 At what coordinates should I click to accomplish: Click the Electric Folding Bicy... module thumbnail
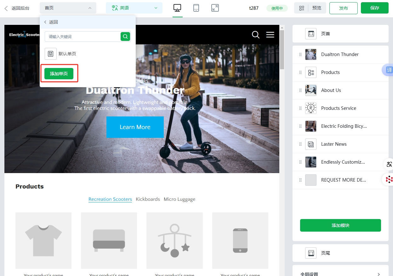tap(311, 126)
